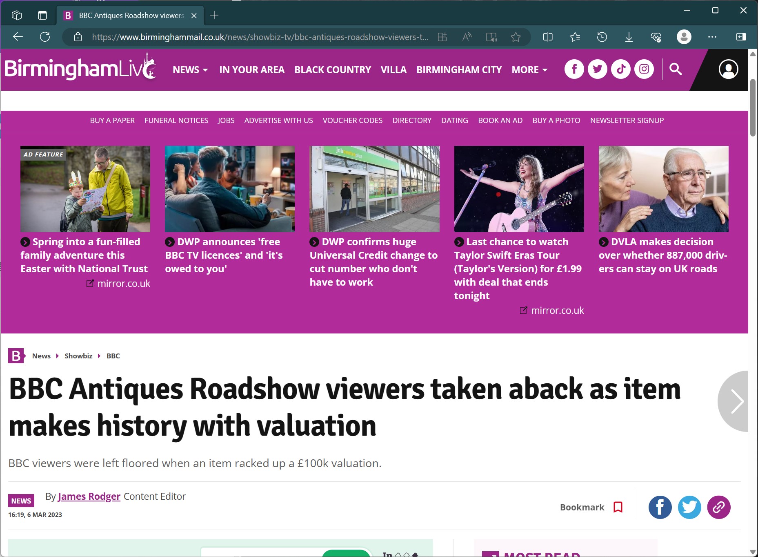The height and width of the screenshot is (557, 758).
Task: Open Universal Credit jobcentre story thumbnail
Action: point(374,189)
